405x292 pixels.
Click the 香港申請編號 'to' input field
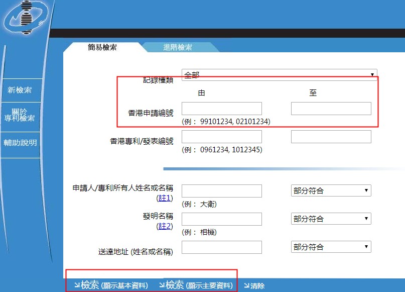point(331,109)
